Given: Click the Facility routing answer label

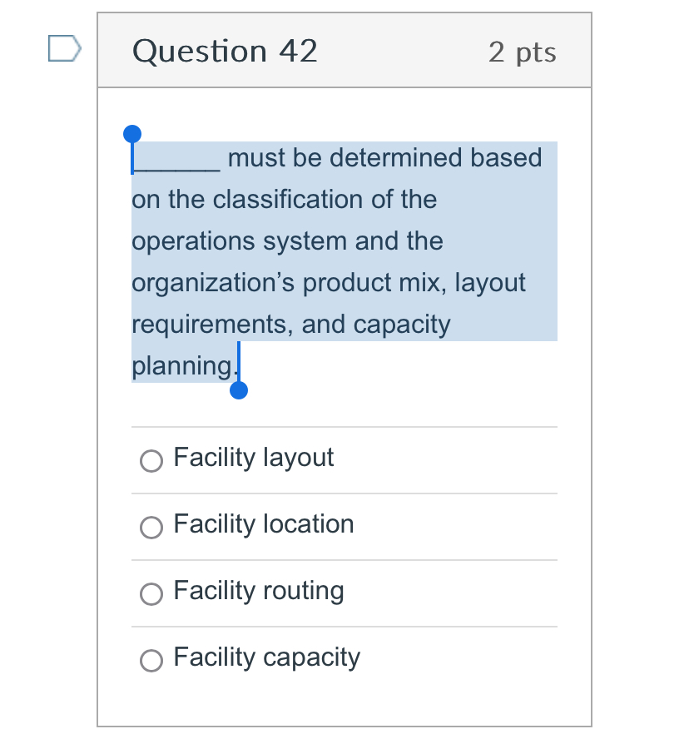Looking at the screenshot, I should coord(258,591).
